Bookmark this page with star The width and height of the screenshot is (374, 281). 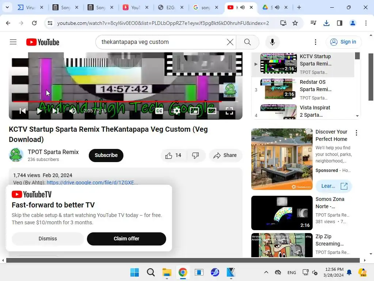click(295, 23)
